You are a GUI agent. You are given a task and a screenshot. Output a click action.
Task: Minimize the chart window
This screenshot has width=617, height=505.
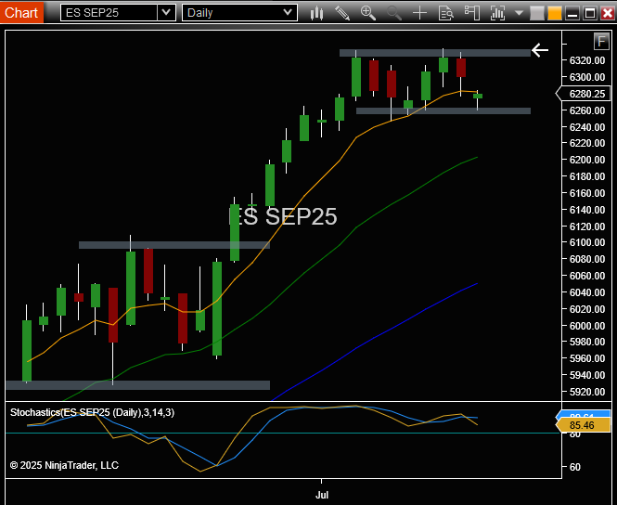[572, 13]
